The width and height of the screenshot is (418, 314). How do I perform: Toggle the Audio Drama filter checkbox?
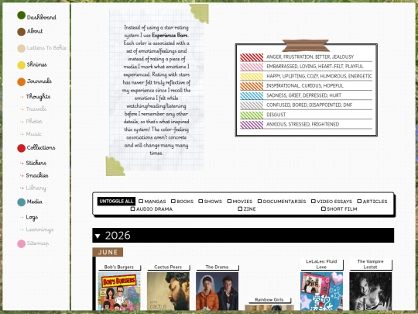coord(133,209)
